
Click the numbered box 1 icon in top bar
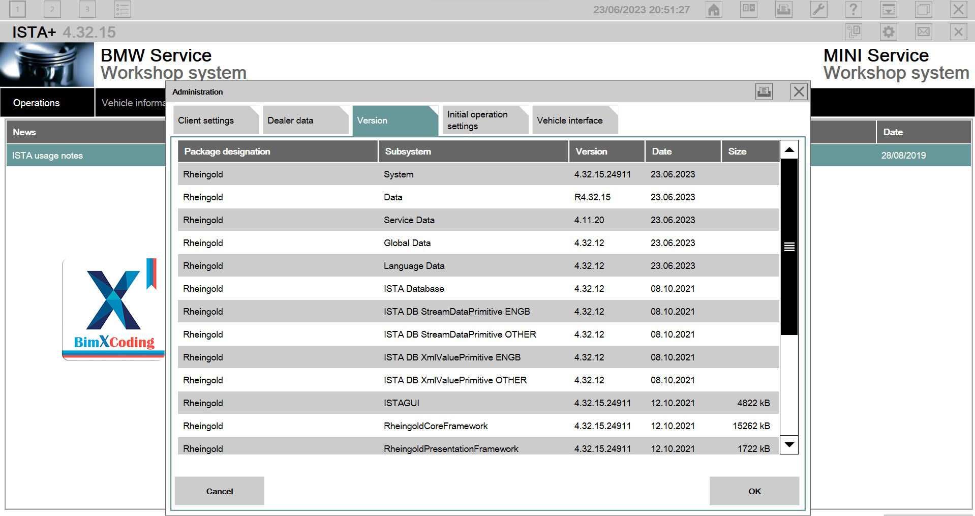[18, 9]
